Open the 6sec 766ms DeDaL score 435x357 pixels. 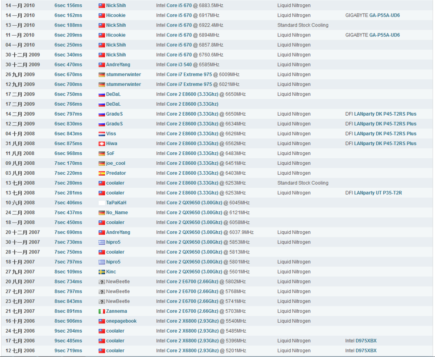tap(68, 104)
